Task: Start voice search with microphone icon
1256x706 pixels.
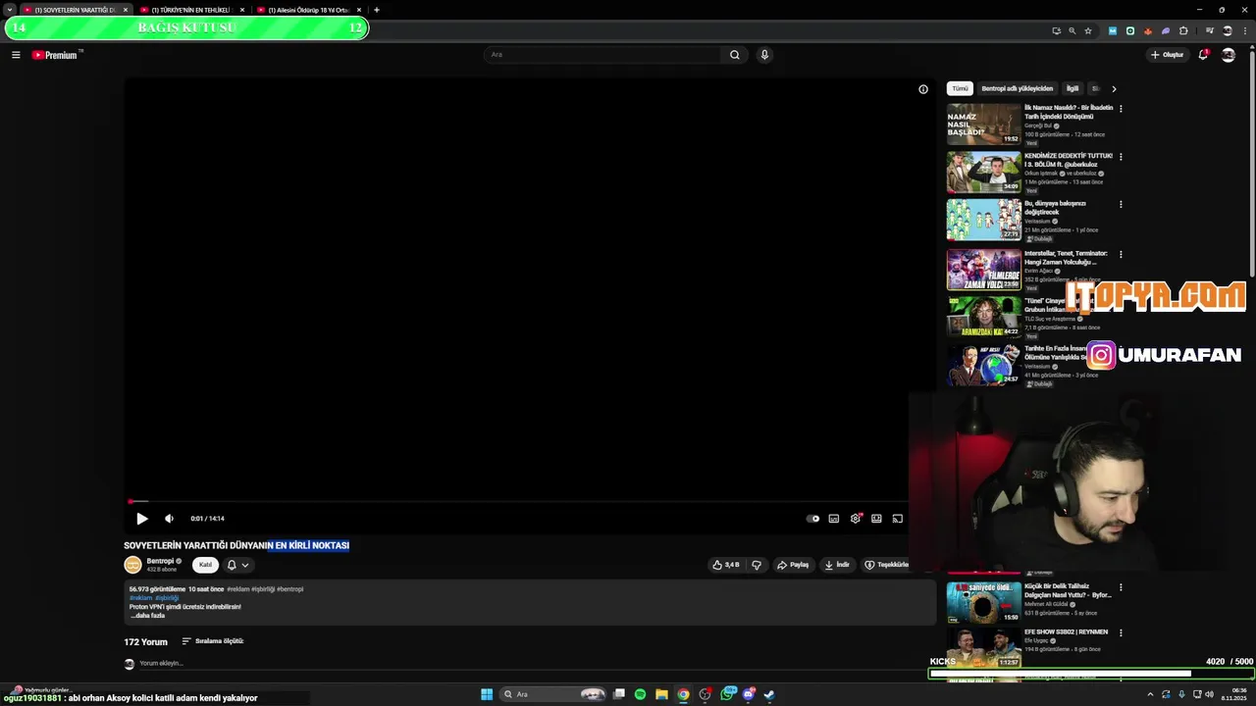Action: (764, 55)
